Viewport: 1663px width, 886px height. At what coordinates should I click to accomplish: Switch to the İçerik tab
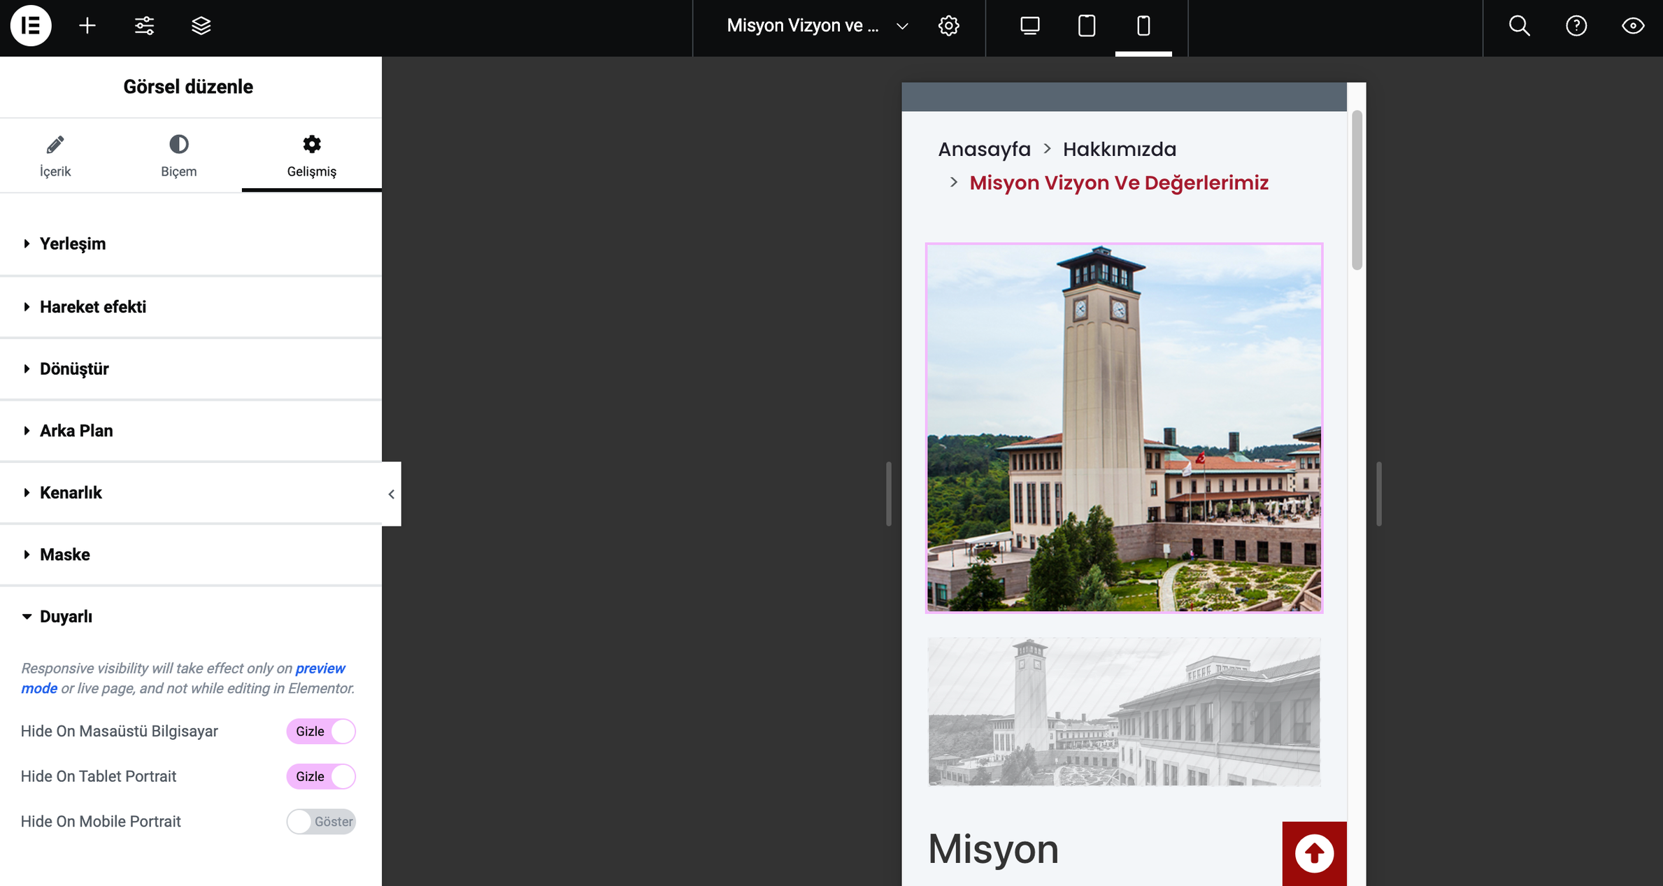[x=55, y=155]
